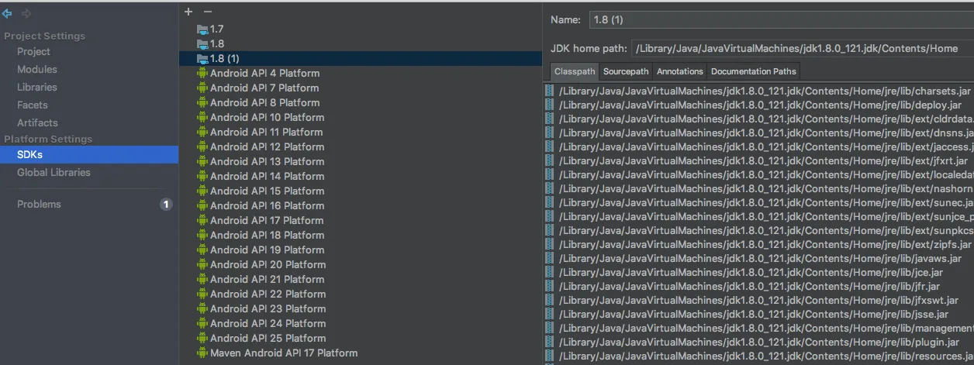Click the add SDK plus icon
This screenshot has height=365, width=974.
click(188, 12)
